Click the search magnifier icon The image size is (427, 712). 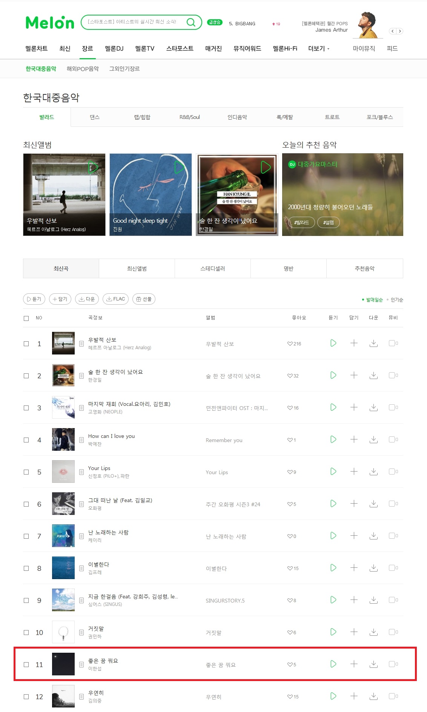click(191, 22)
